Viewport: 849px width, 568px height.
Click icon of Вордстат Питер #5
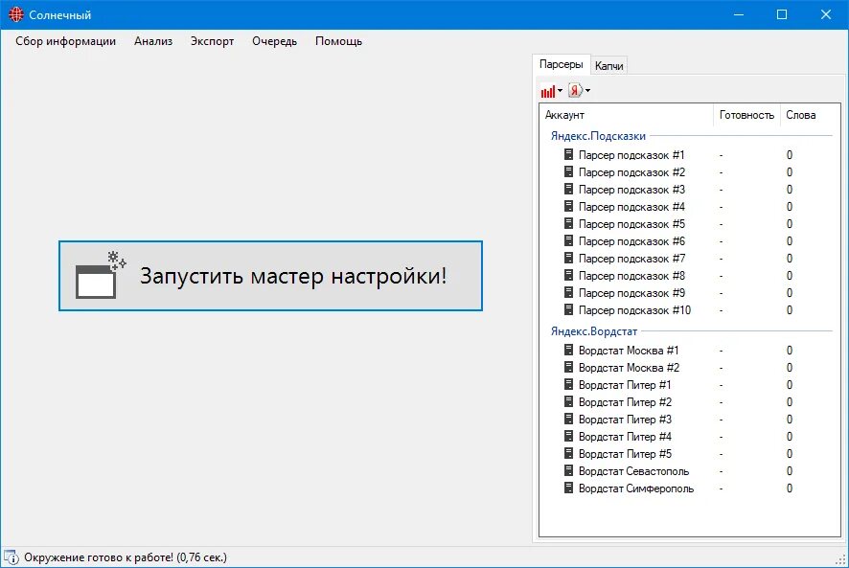(568, 453)
